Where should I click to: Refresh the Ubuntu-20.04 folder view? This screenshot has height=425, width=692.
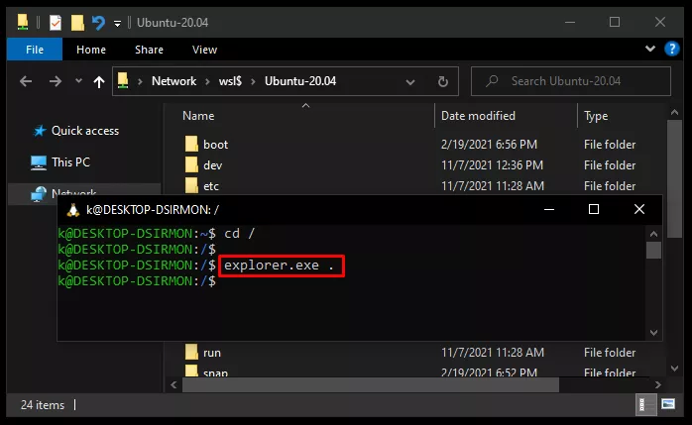tap(442, 81)
